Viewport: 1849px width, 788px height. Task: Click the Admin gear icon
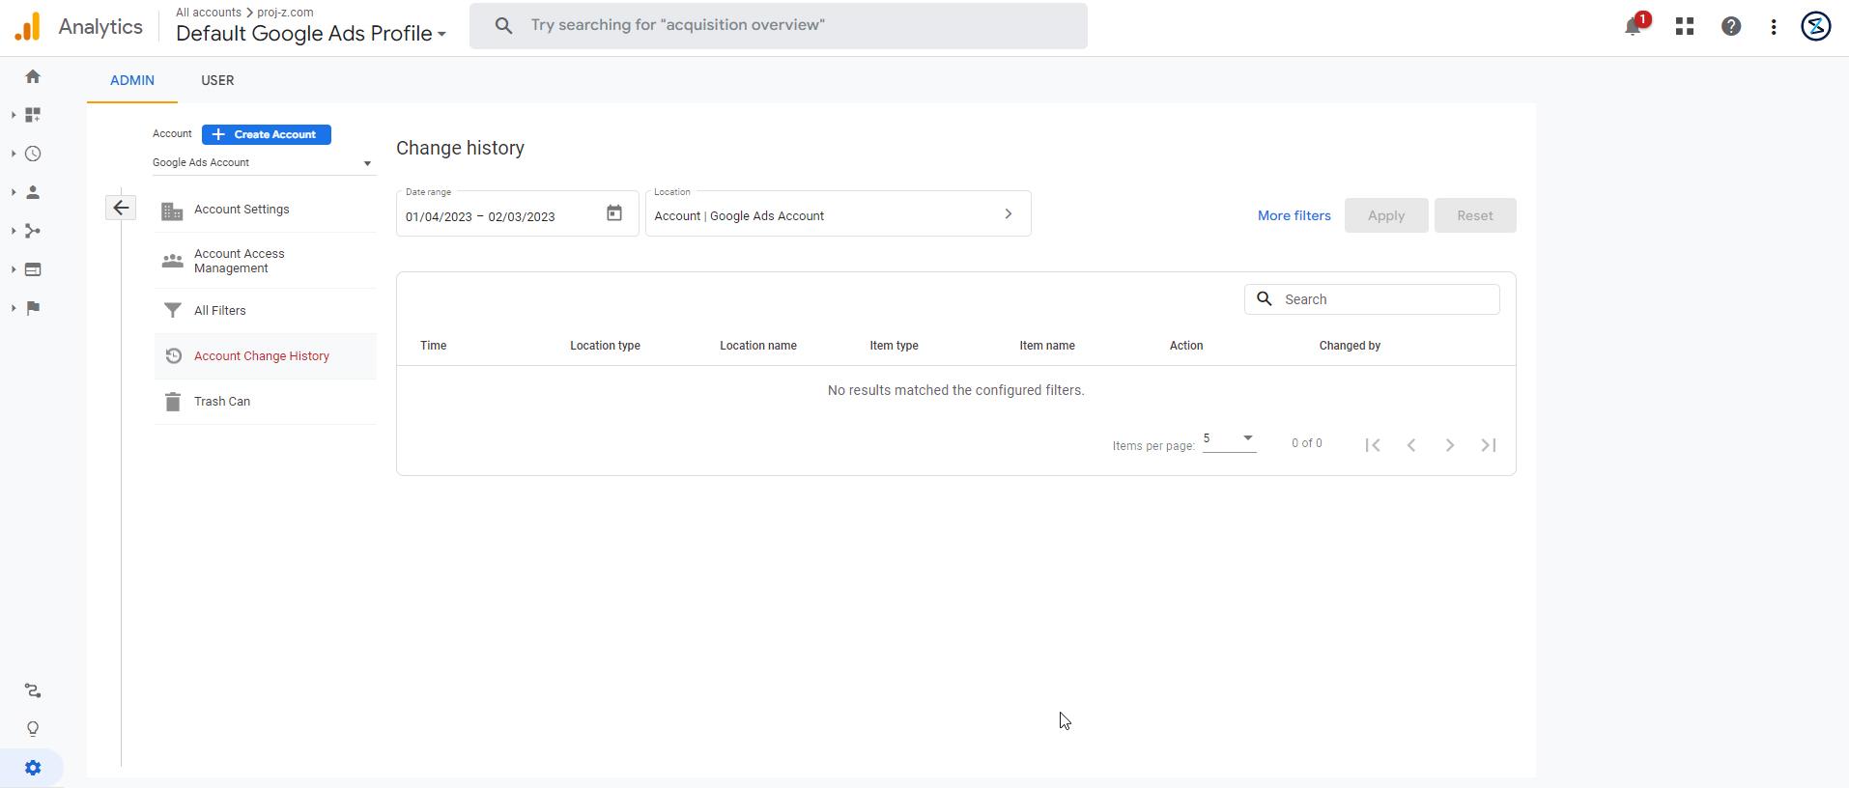[33, 769]
